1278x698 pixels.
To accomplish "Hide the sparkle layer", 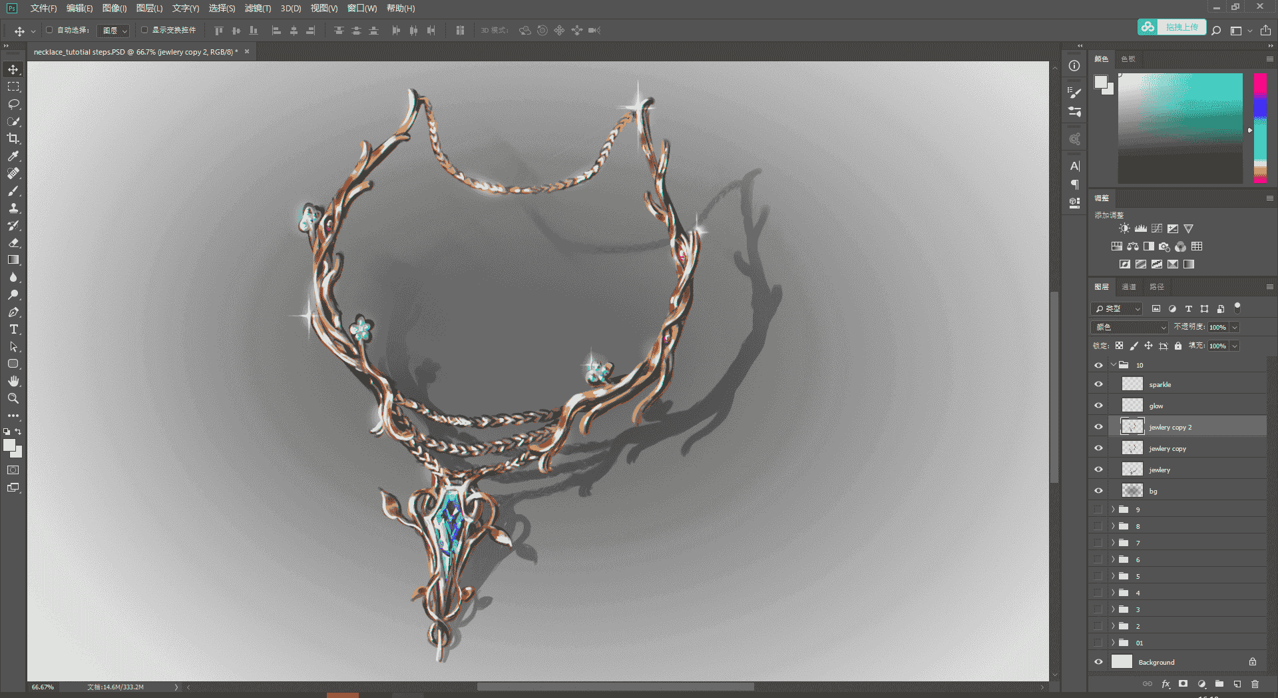I will pyautogui.click(x=1098, y=384).
